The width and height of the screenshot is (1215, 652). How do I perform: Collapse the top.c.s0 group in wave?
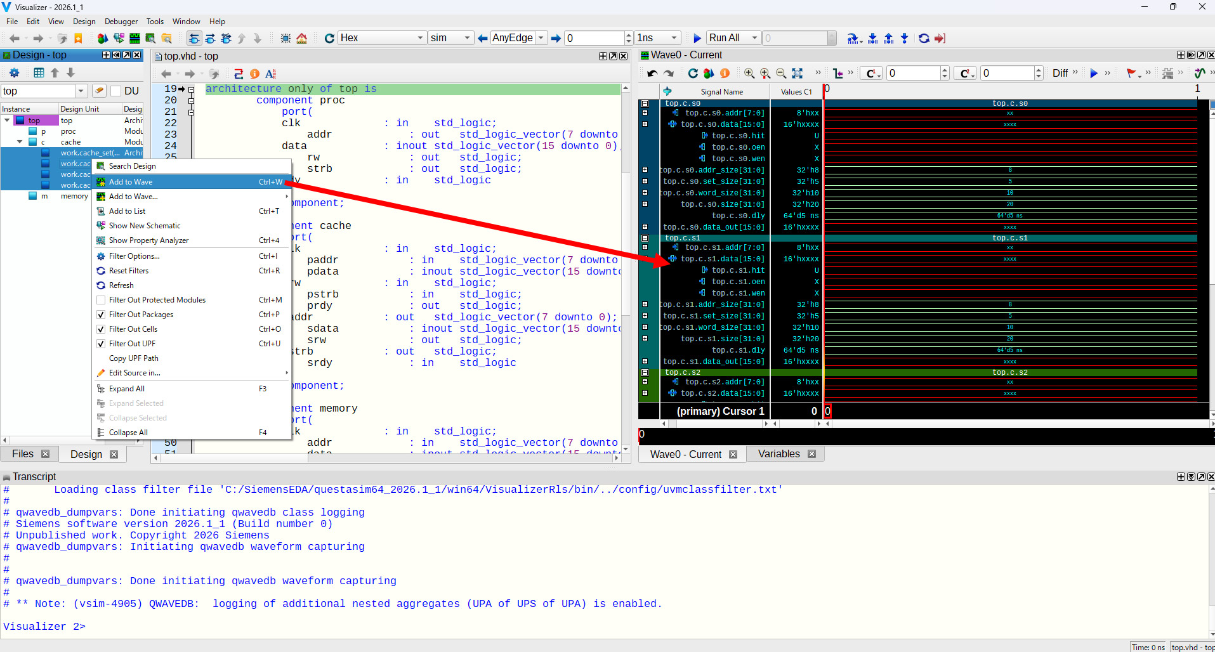click(645, 103)
